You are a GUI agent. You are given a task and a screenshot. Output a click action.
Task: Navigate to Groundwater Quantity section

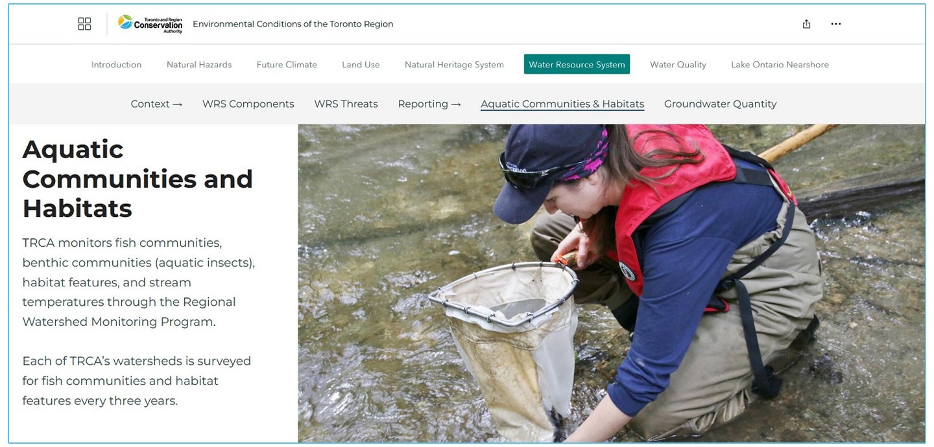pos(720,104)
